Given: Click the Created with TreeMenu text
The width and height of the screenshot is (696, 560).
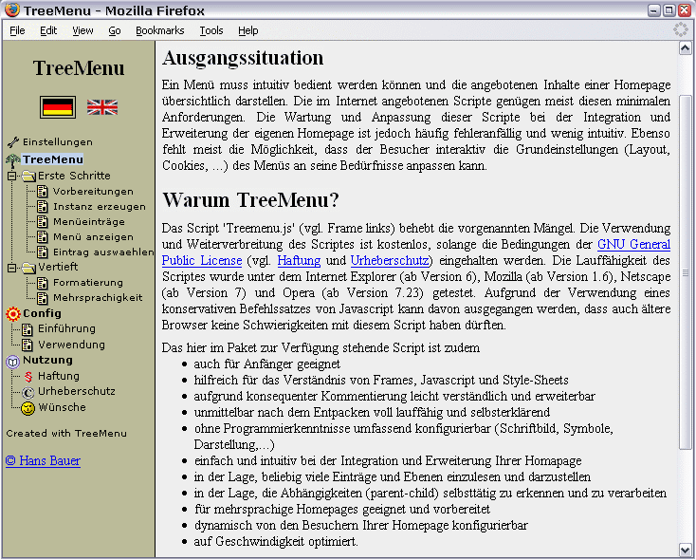Looking at the screenshot, I should (x=66, y=434).
